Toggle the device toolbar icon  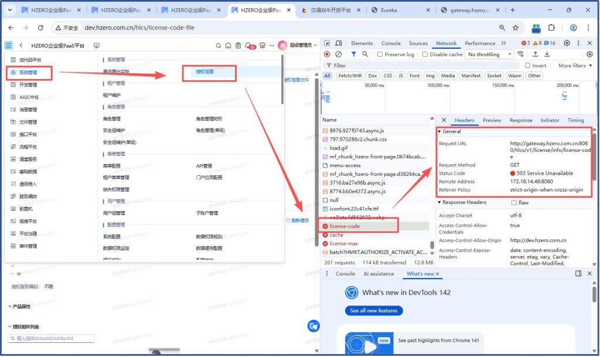[338, 43]
